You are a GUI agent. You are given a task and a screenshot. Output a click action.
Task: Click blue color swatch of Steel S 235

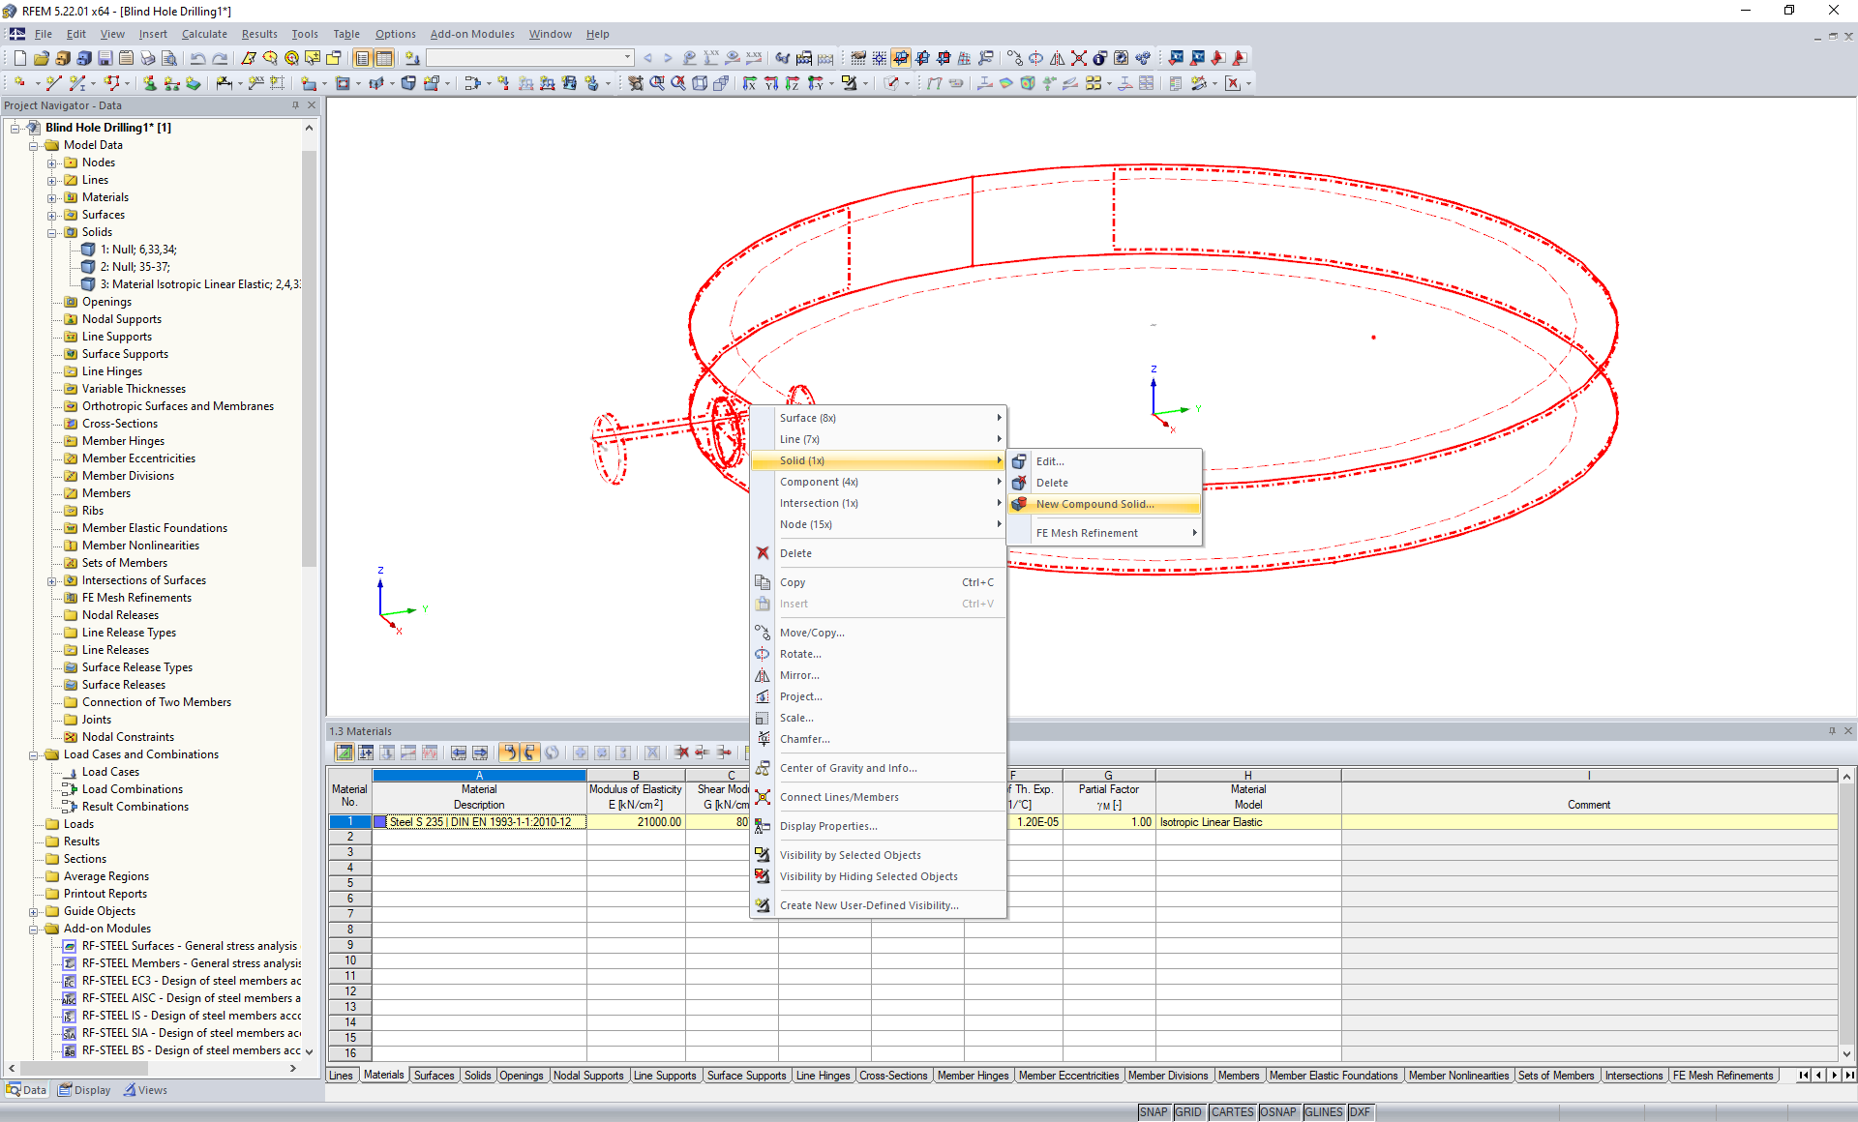pos(380,822)
